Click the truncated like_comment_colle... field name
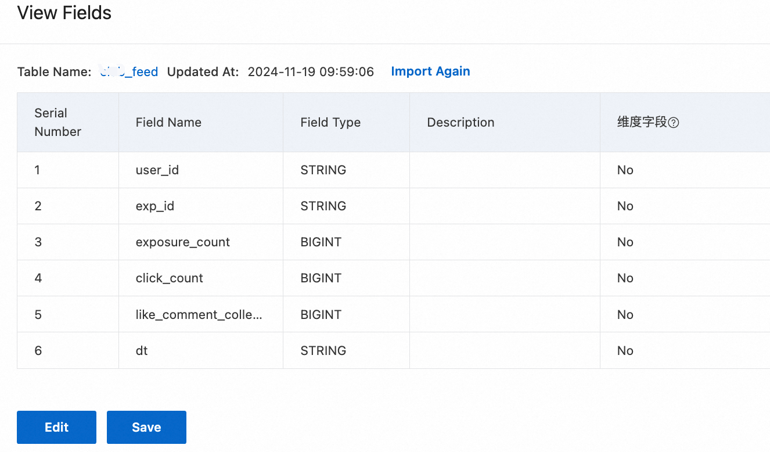 point(199,315)
